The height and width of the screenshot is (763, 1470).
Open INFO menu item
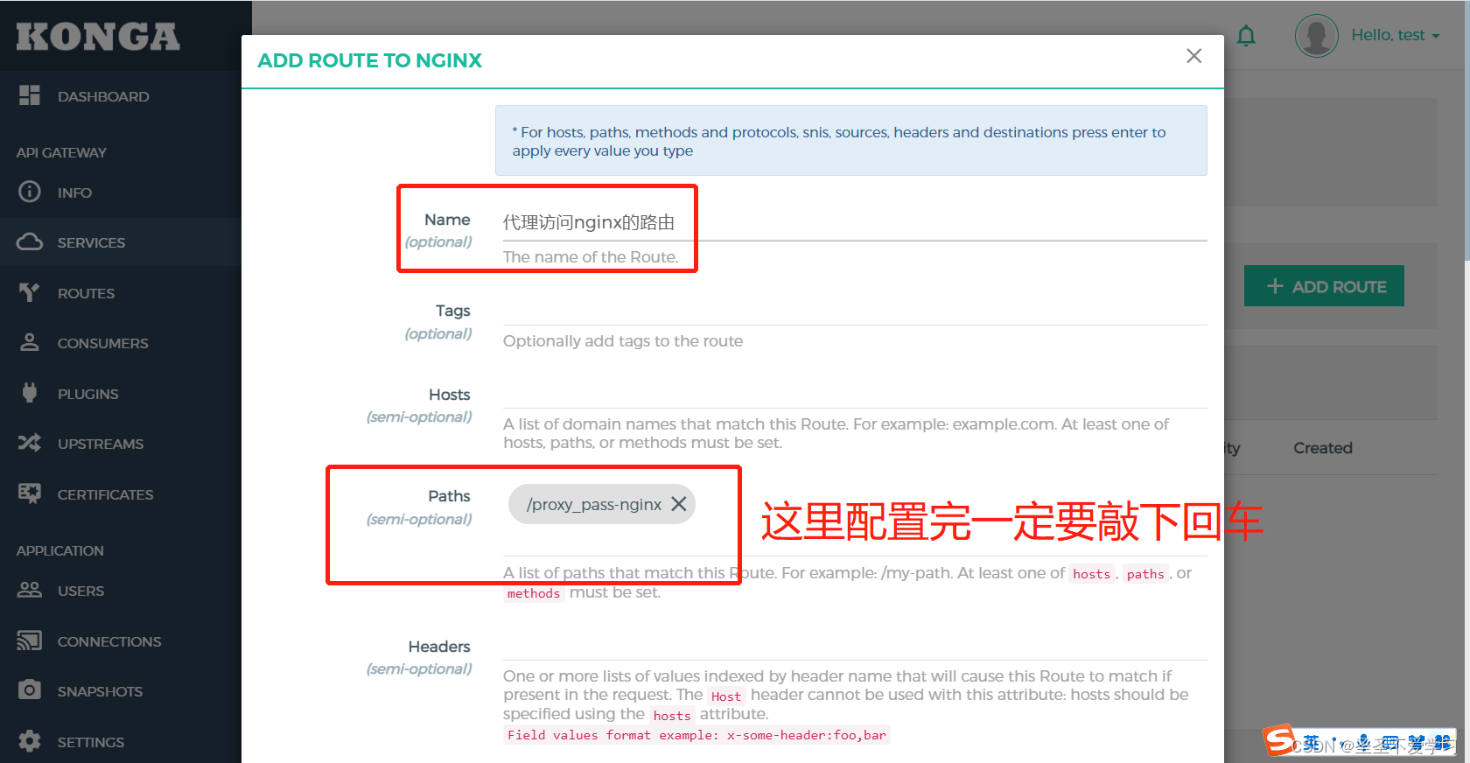pos(74,192)
